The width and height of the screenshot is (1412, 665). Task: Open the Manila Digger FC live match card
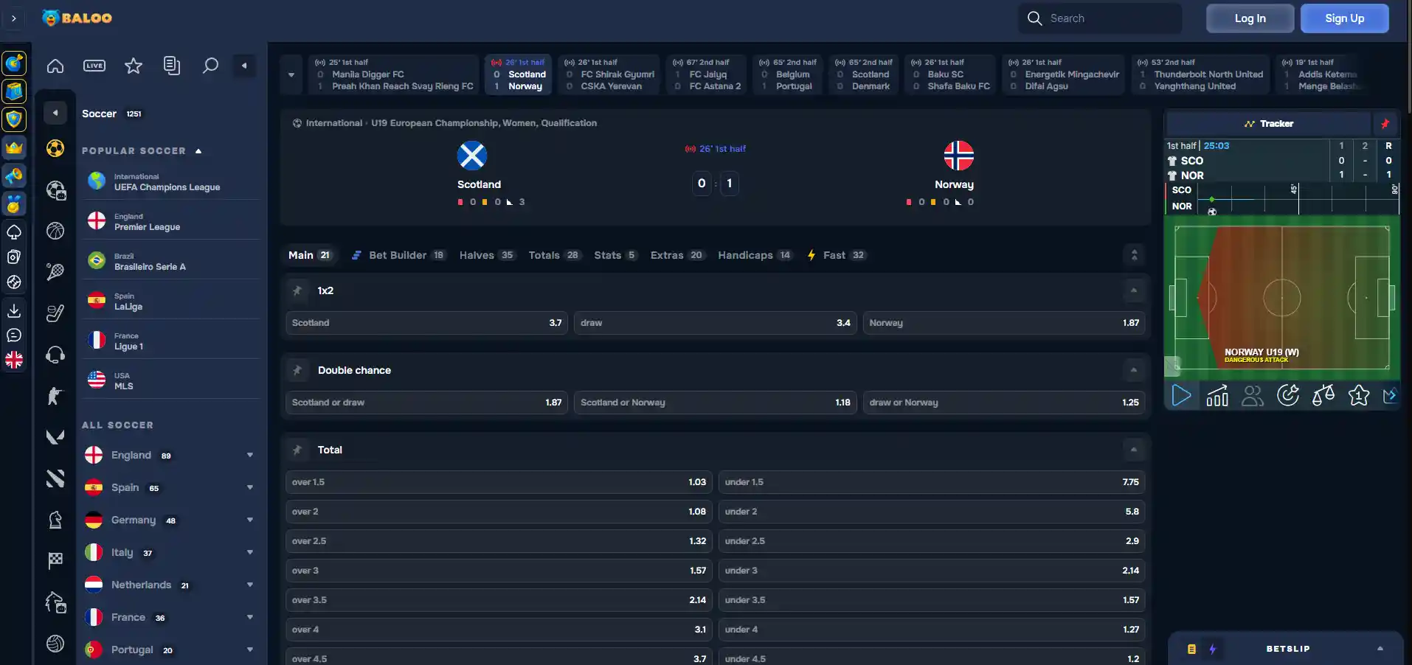(x=395, y=74)
